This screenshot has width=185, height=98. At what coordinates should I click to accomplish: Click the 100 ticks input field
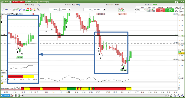87,9
